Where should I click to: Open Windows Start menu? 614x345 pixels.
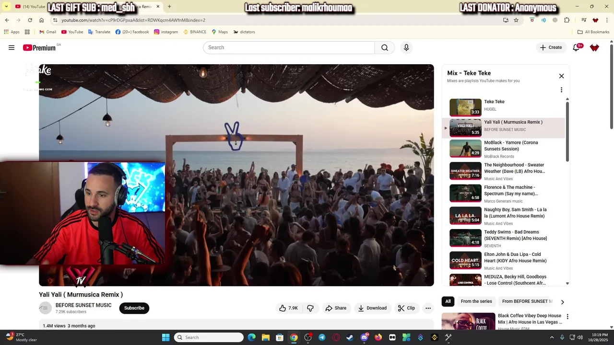pyautogui.click(x=165, y=337)
